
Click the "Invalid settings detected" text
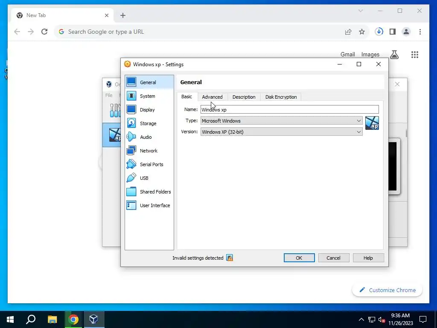(x=198, y=258)
